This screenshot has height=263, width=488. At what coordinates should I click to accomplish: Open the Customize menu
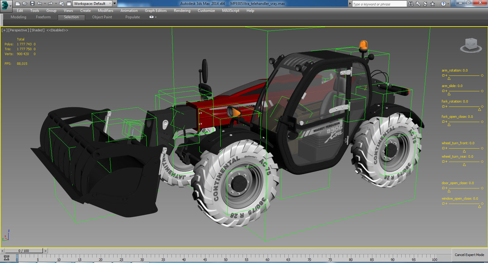click(206, 11)
